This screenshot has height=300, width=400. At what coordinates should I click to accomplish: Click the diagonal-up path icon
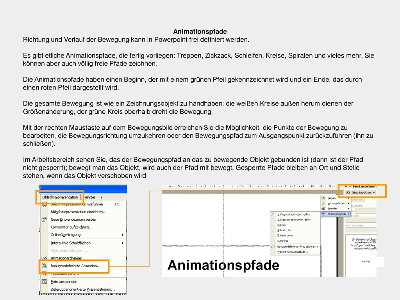point(273,214)
